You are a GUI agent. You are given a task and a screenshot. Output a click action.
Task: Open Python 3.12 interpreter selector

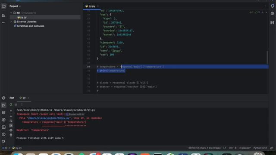click(x=260, y=148)
